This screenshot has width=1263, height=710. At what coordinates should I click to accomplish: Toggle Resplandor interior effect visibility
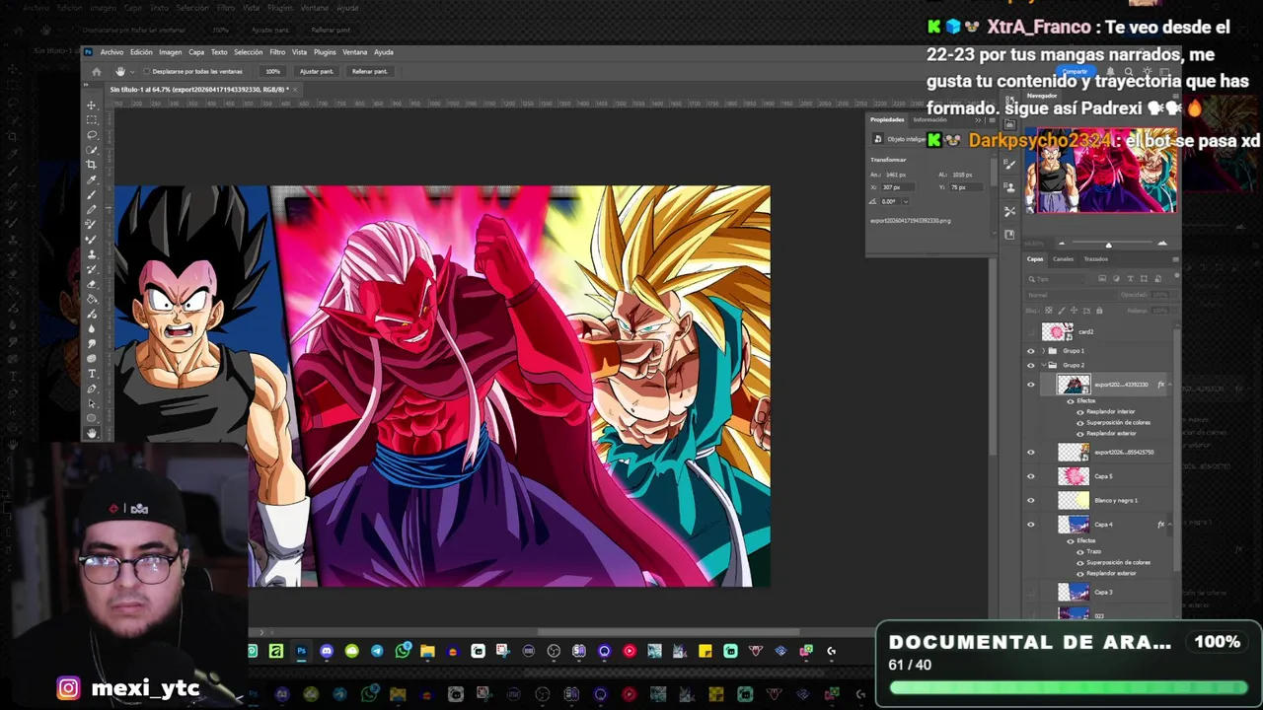(x=1080, y=412)
